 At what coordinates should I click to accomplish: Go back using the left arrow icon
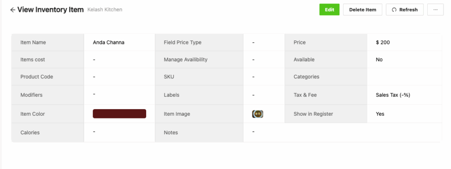click(x=12, y=10)
